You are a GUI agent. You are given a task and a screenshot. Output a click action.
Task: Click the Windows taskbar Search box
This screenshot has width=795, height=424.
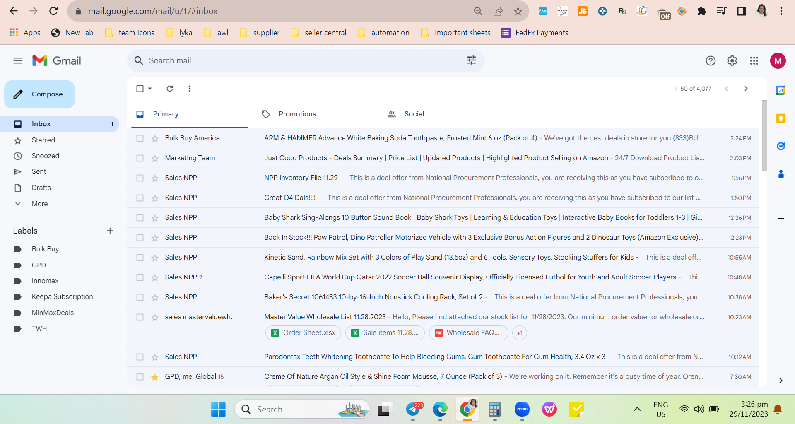point(302,410)
